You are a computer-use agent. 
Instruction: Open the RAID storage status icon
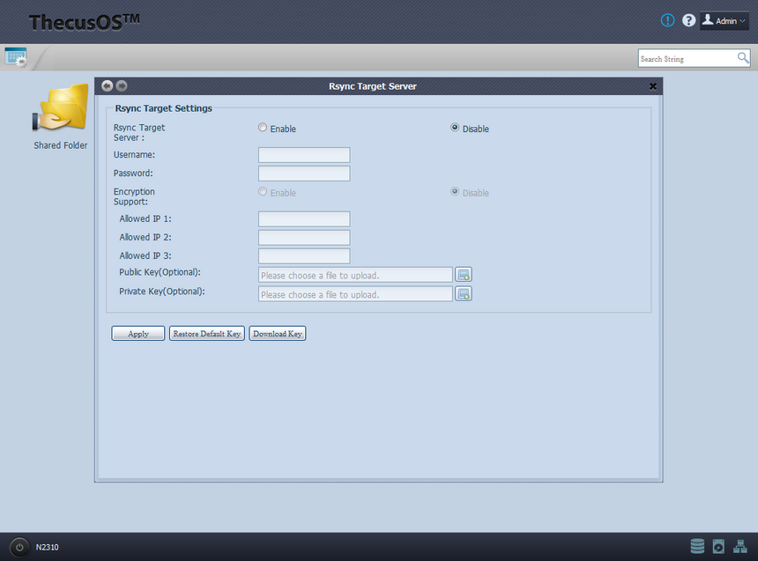697,546
